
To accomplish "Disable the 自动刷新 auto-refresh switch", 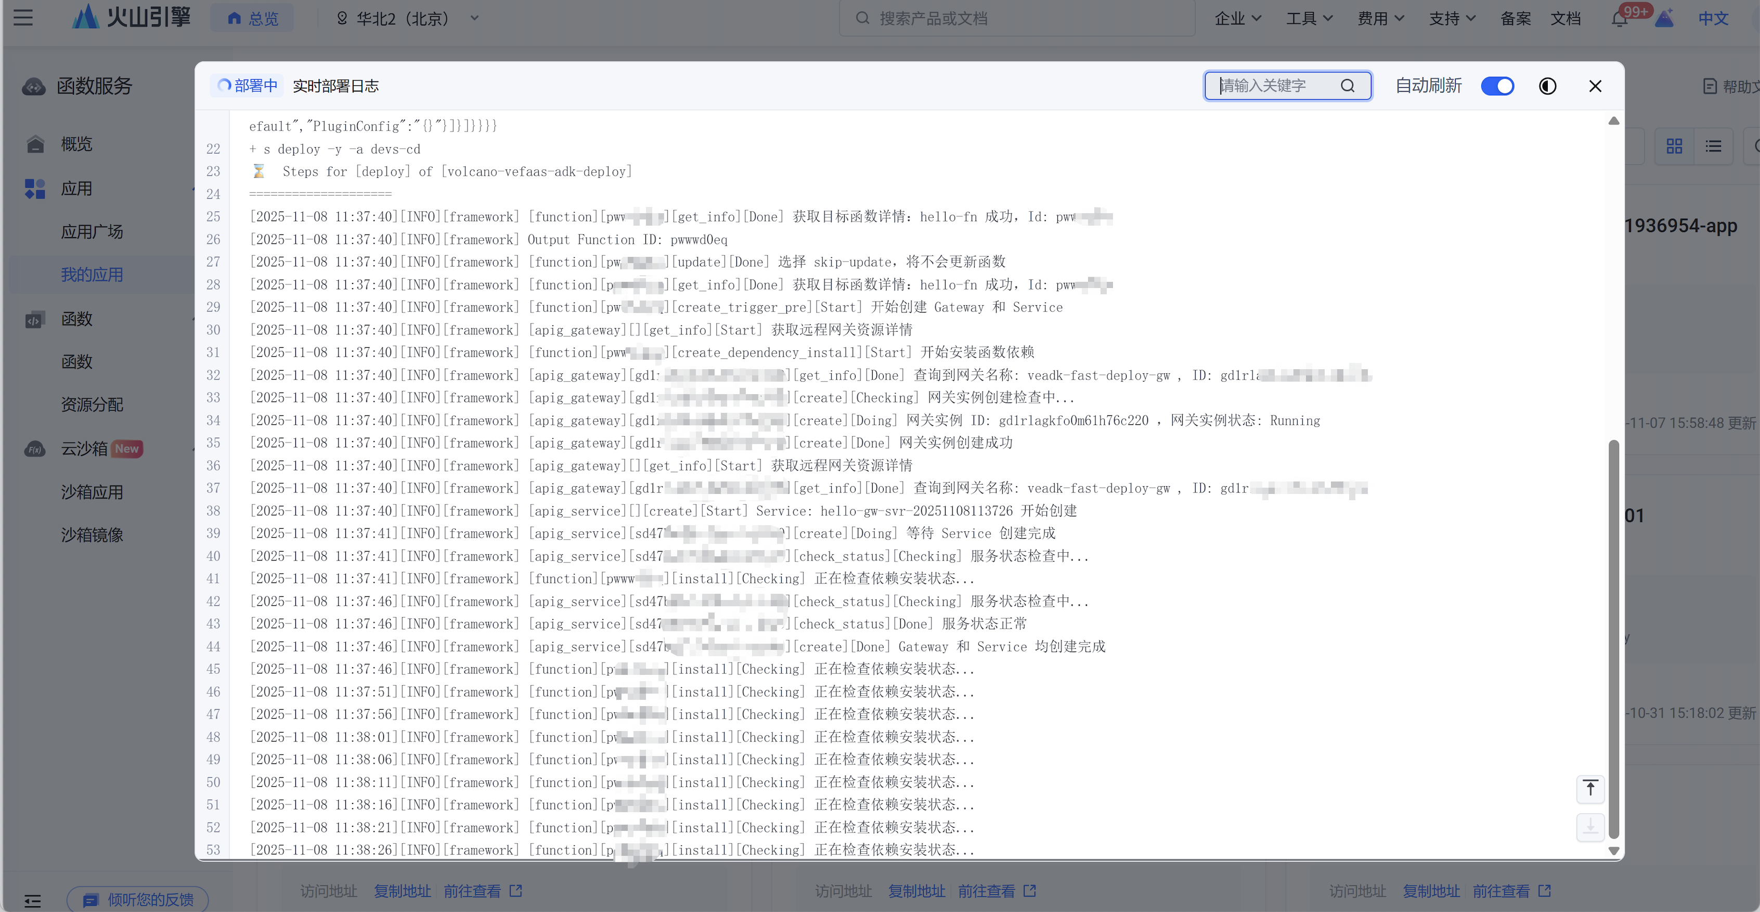I will pos(1497,86).
